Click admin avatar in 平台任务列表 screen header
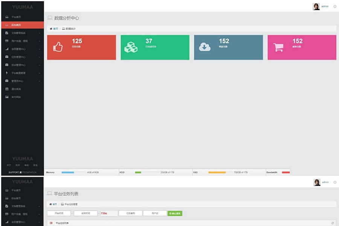339x226 pixels. [x=317, y=182]
